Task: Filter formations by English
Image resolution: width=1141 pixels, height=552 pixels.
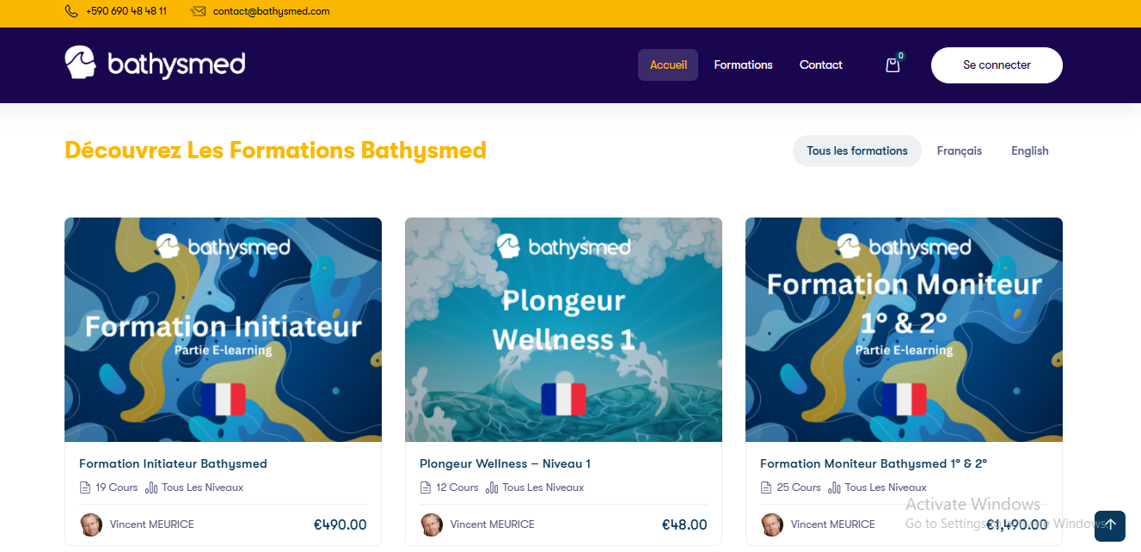Action: [1029, 151]
